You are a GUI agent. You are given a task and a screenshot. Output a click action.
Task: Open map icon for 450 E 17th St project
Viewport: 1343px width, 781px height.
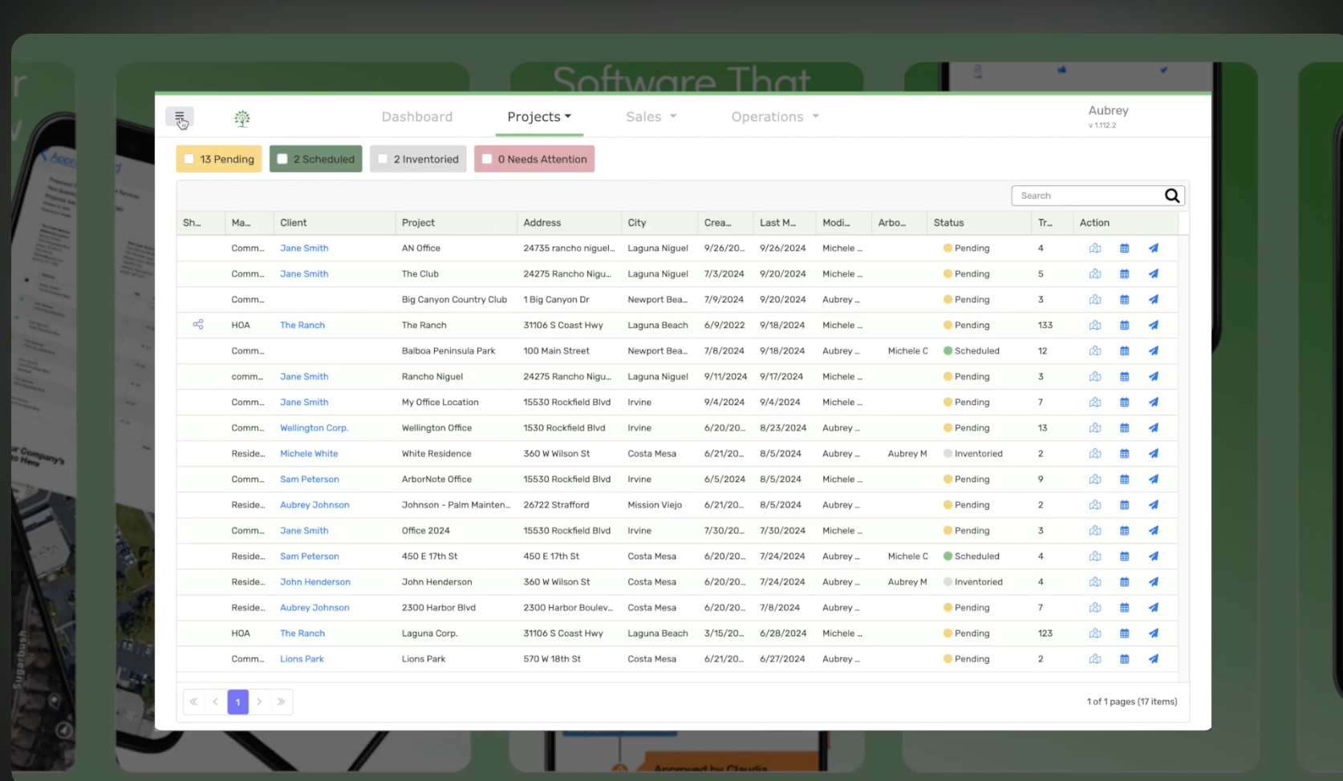(x=1095, y=556)
